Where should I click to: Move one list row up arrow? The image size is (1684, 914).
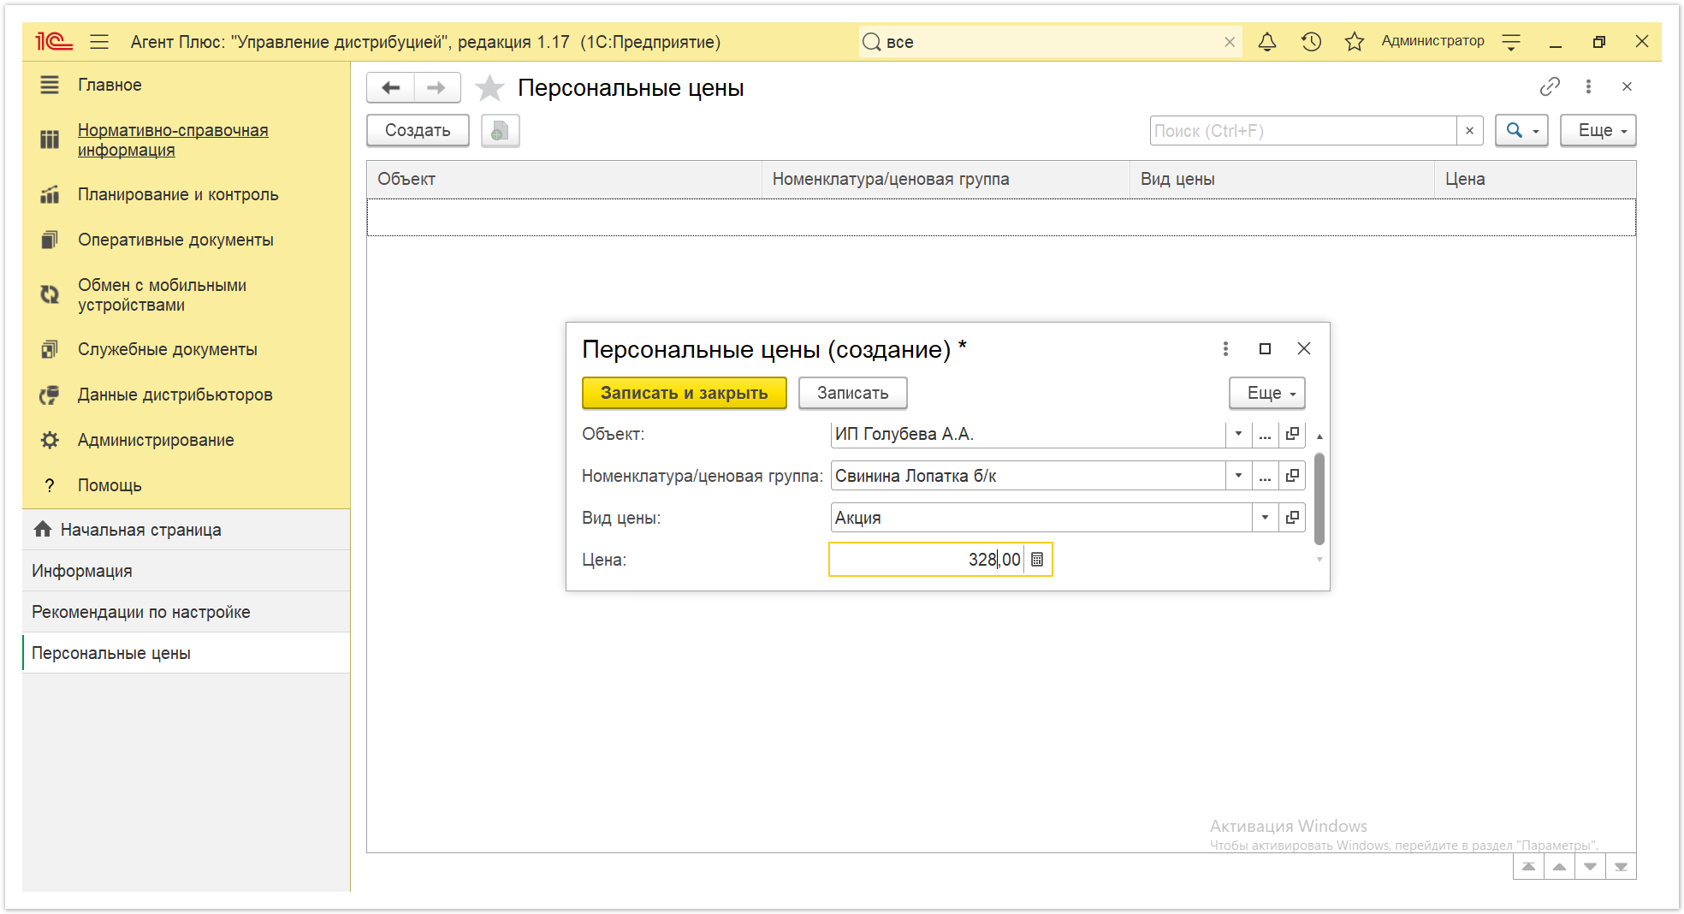click(x=1559, y=866)
